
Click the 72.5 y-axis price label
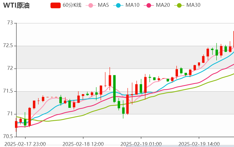click(x=8, y=46)
